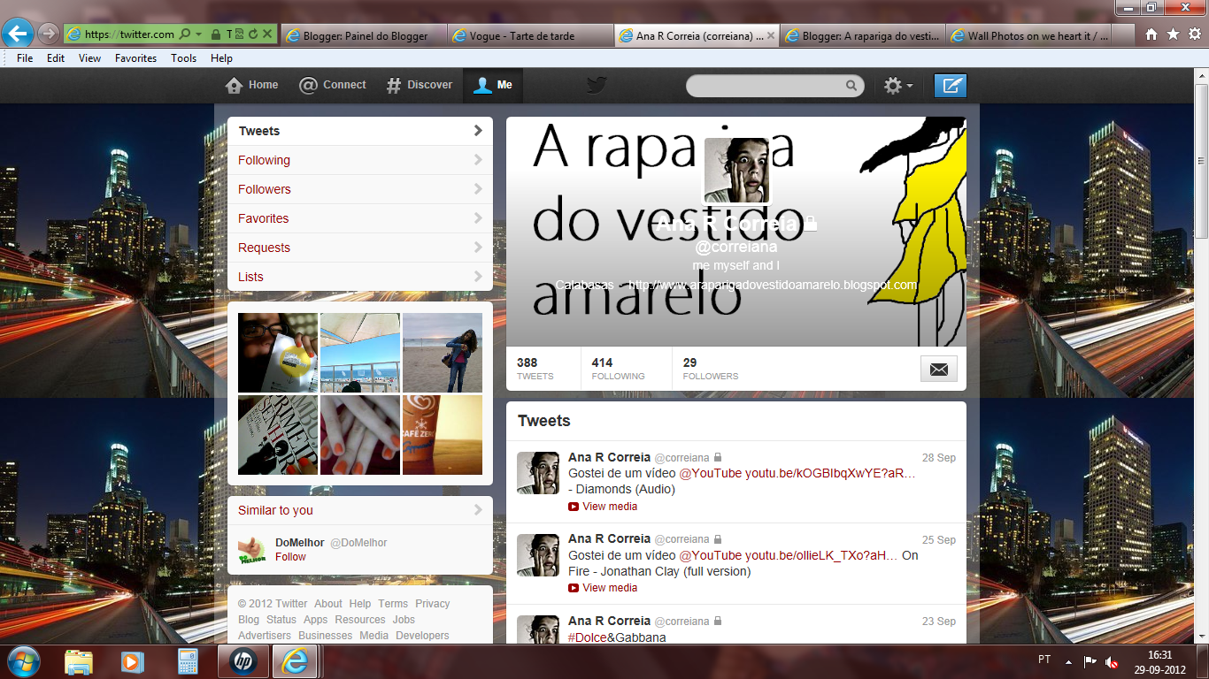Close the Ana R Correia browser tab
This screenshot has width=1209, height=679.
(x=771, y=35)
